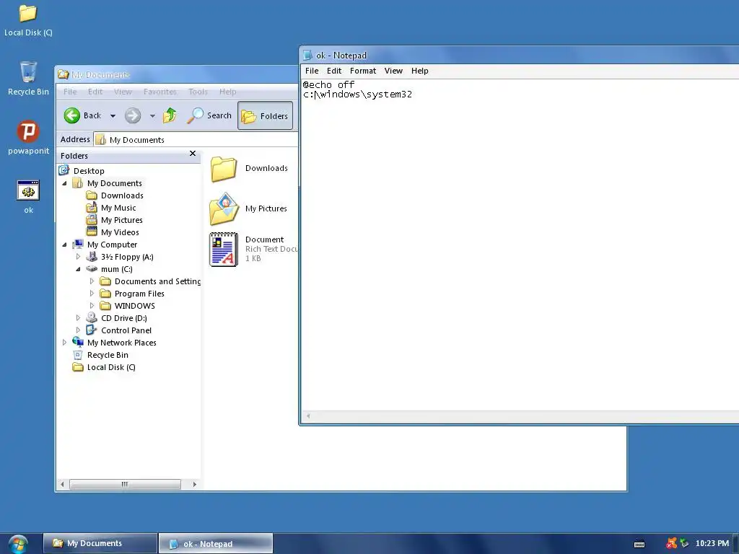Expand Documents and Settings folder node
This screenshot has height=554, width=739.
[x=92, y=281]
